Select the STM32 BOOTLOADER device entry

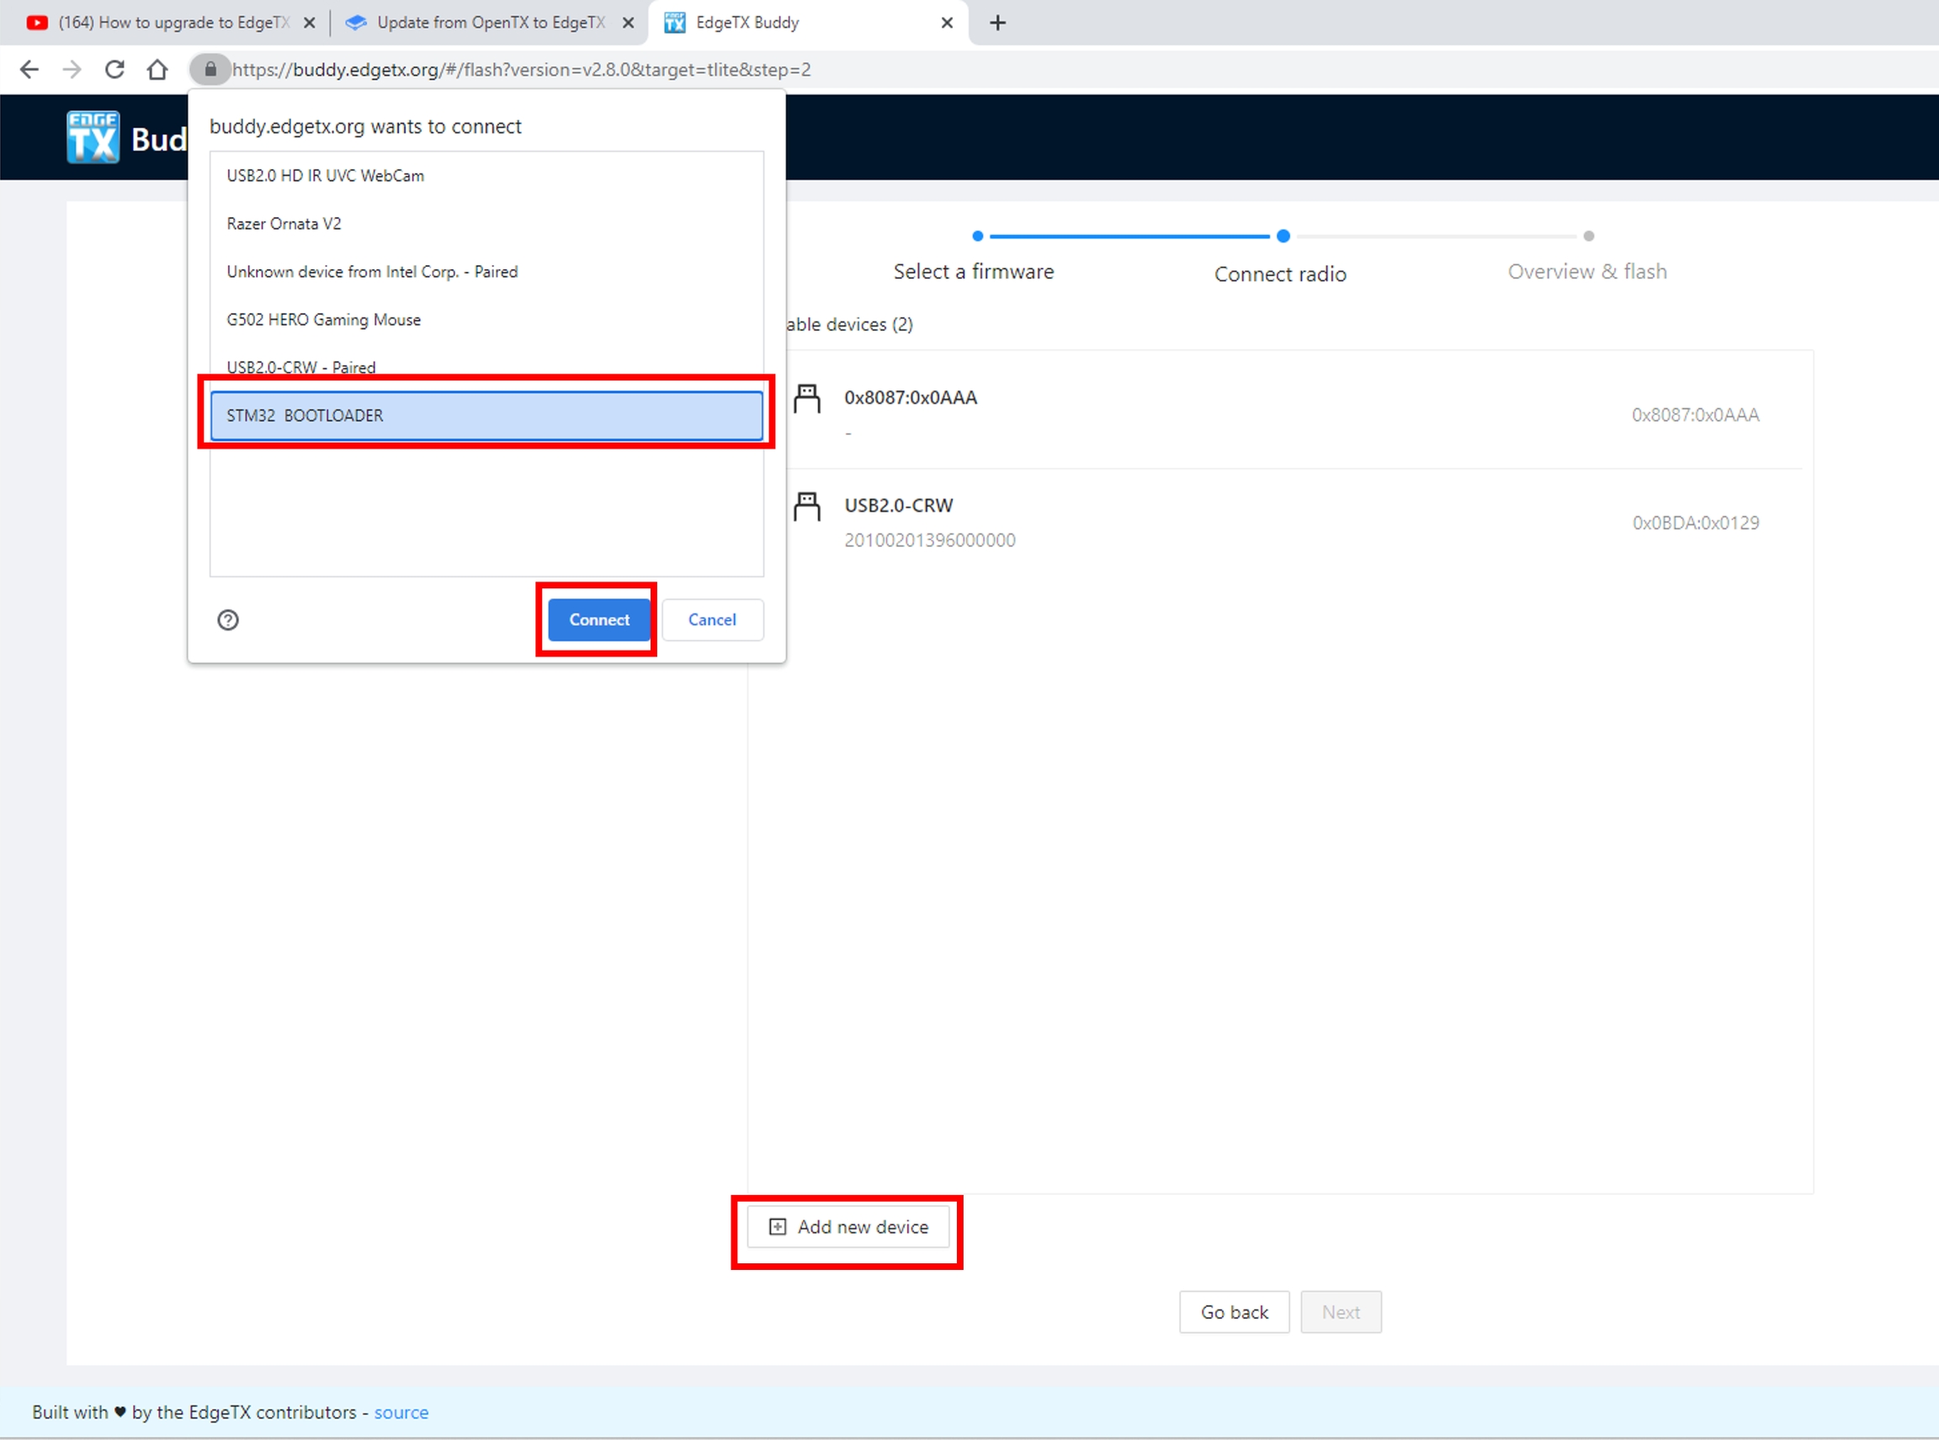tap(486, 416)
